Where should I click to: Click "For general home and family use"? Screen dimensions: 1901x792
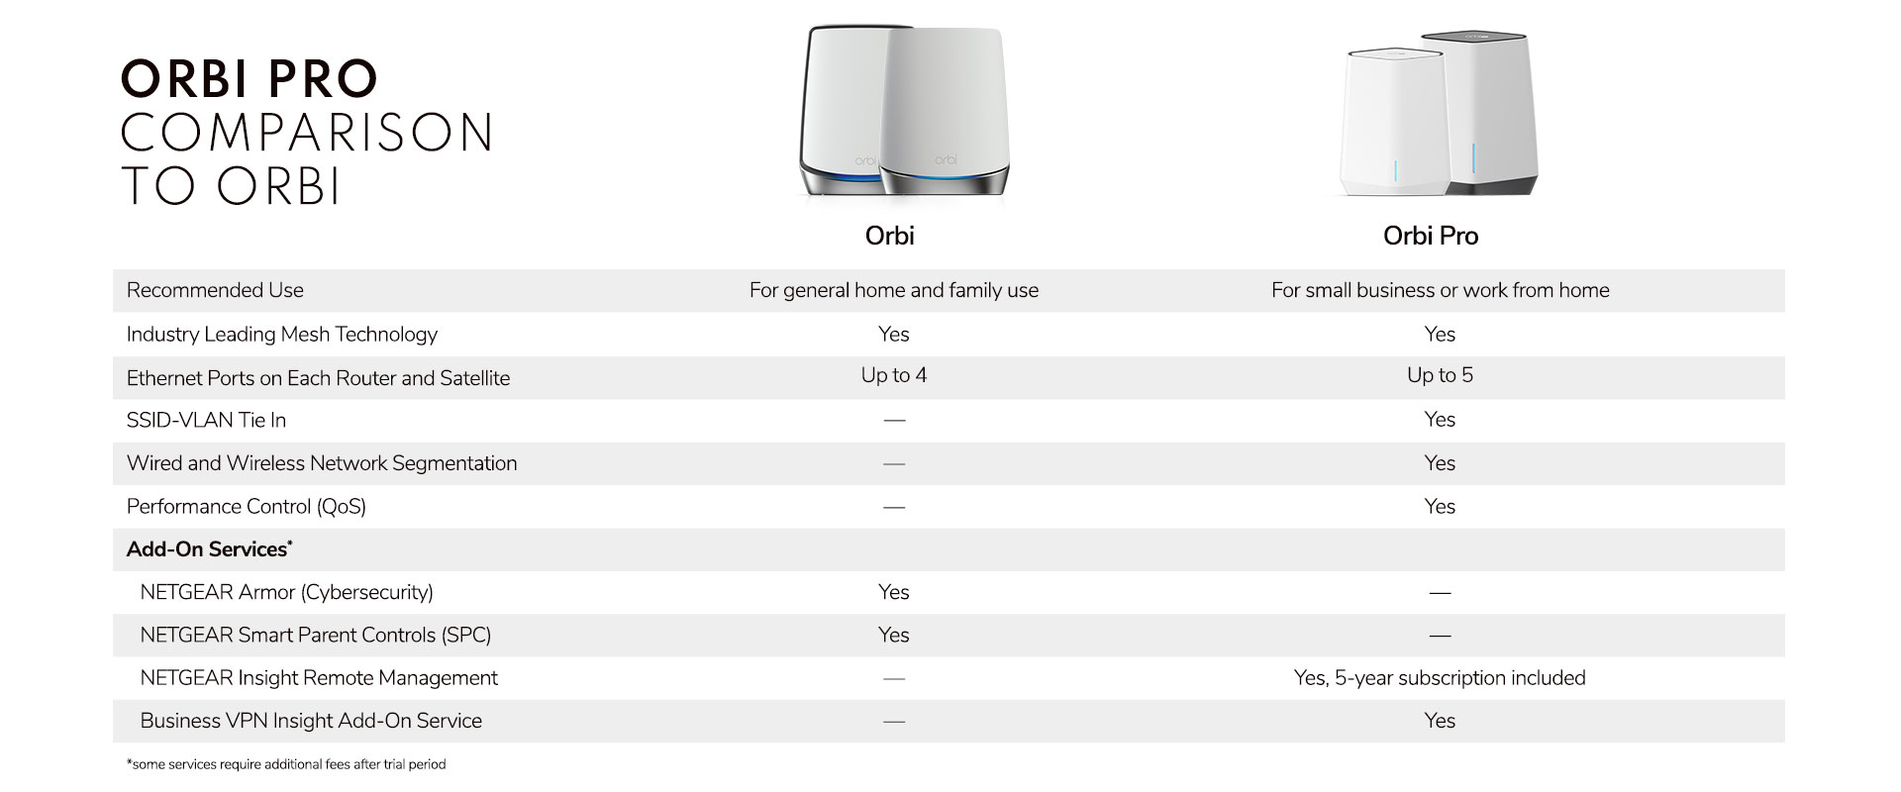pos(893,290)
